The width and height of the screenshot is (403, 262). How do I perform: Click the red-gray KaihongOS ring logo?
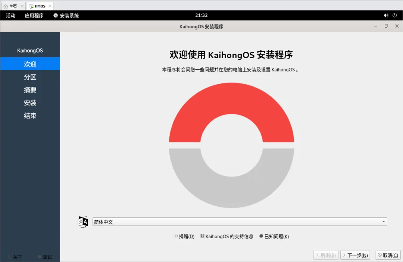coord(231,145)
